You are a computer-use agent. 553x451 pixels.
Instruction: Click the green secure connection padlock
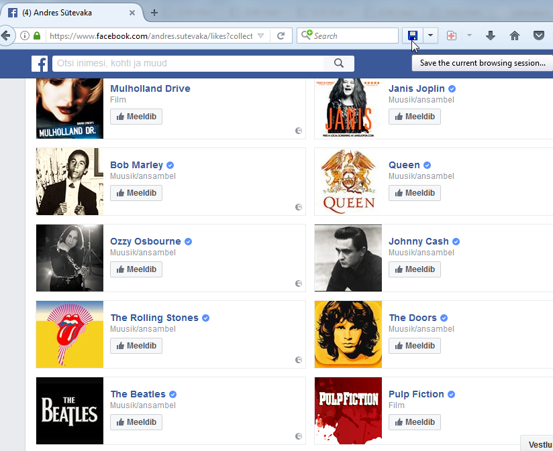tap(37, 36)
